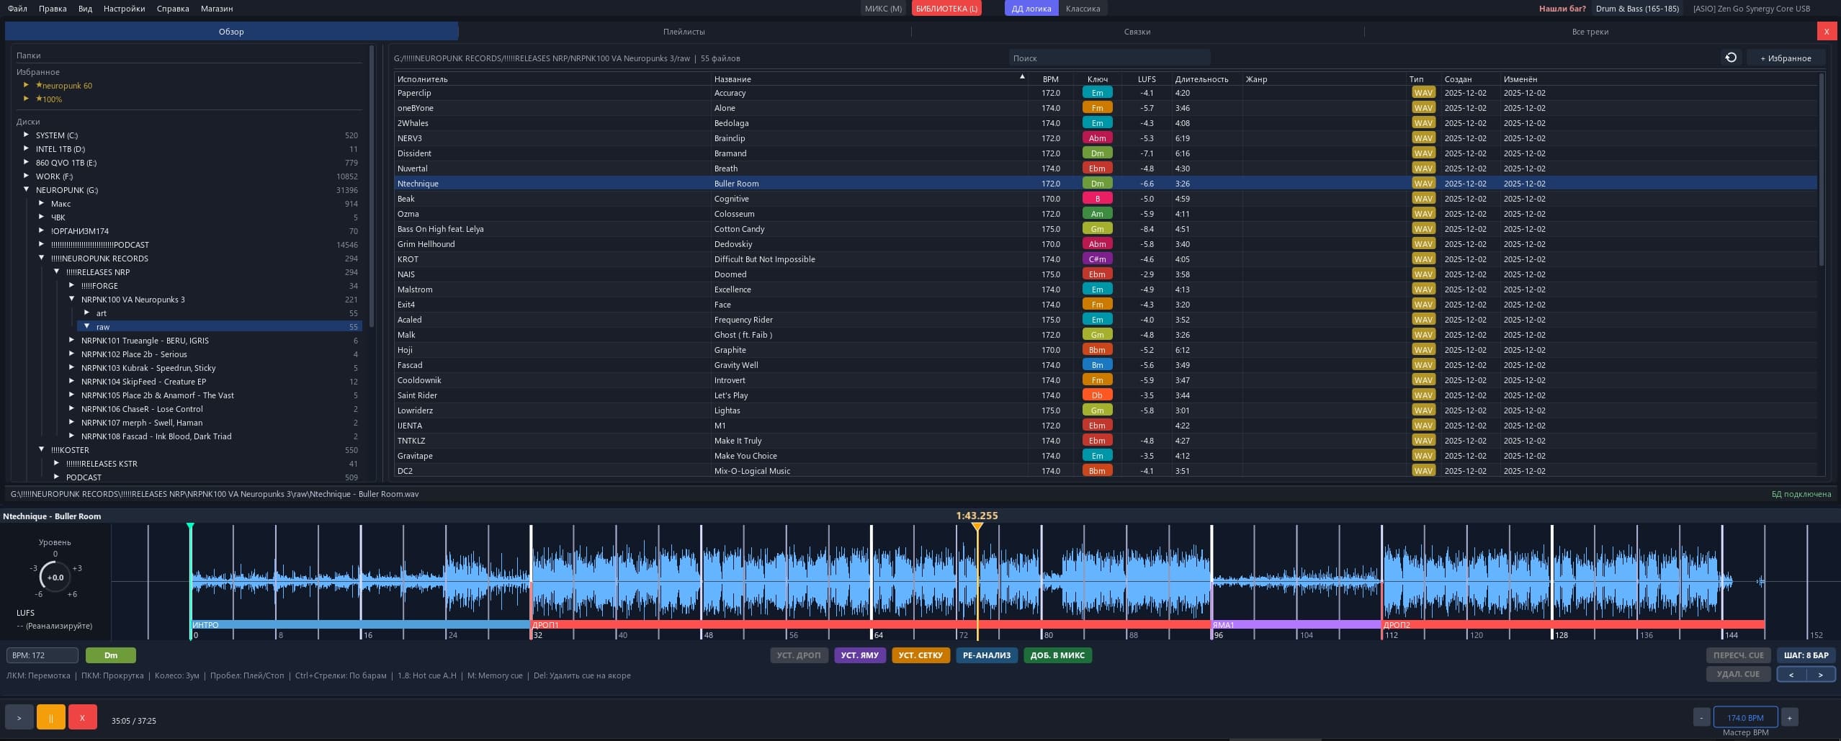Viewport: 1841px width, 741px height.
Task: Step cue forward with the > button
Action: [1821, 675]
